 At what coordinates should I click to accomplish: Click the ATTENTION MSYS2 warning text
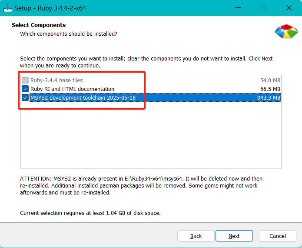(x=141, y=185)
